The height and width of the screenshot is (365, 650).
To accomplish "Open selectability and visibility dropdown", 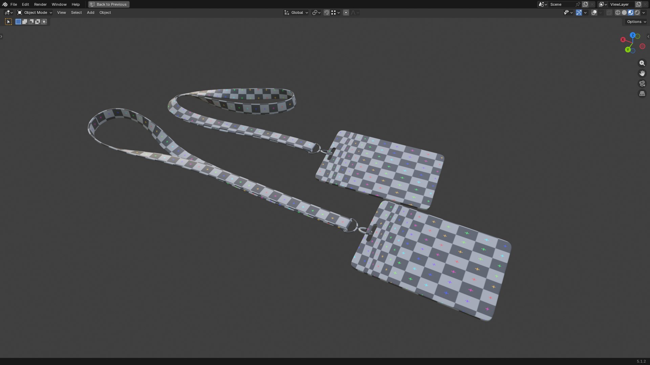I will 568,13.
